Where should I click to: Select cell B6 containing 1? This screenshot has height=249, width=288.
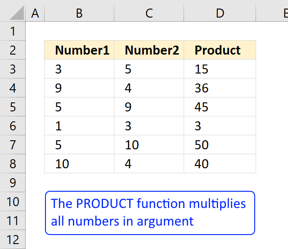coord(79,125)
